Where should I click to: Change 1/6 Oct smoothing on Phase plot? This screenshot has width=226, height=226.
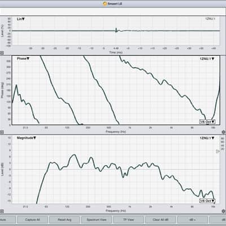coord(207,122)
